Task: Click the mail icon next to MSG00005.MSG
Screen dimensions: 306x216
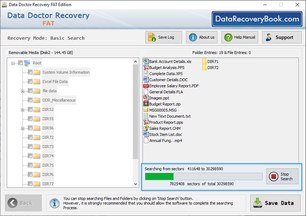Action: point(145,110)
